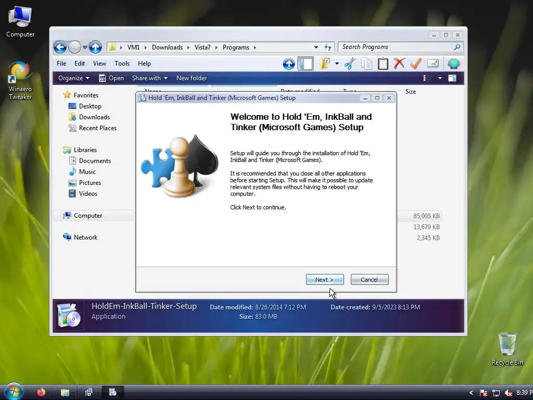Toggle the preview pane button
Image resolution: width=533 pixels, height=400 pixels.
pyautogui.click(x=452, y=78)
